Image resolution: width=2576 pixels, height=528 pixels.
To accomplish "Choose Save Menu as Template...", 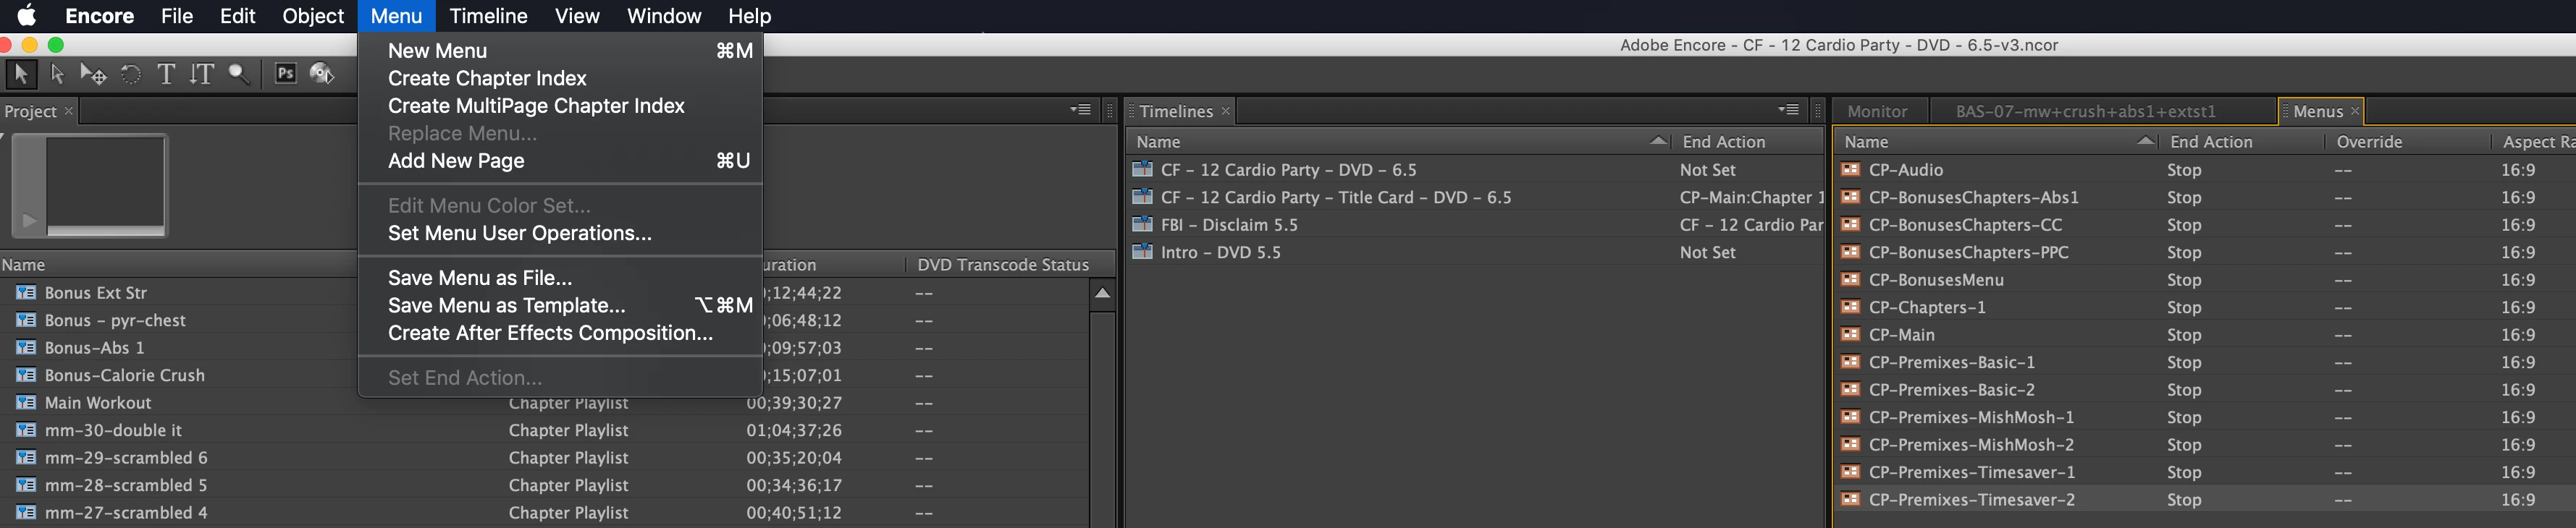I will click(560, 305).
